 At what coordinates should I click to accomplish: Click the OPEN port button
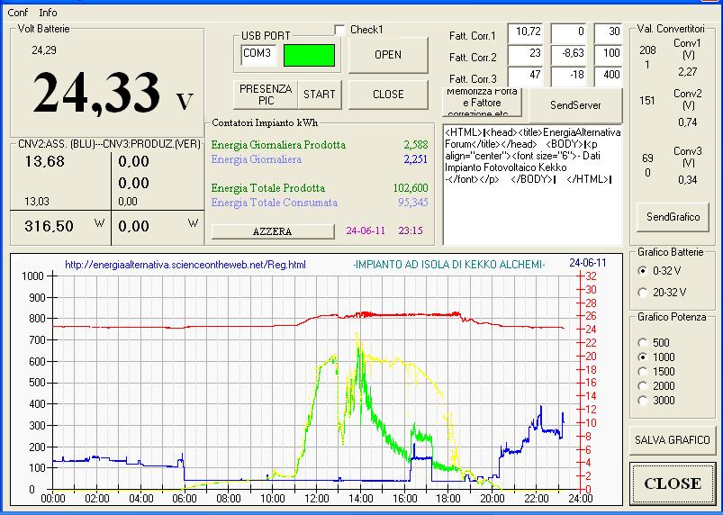388,55
